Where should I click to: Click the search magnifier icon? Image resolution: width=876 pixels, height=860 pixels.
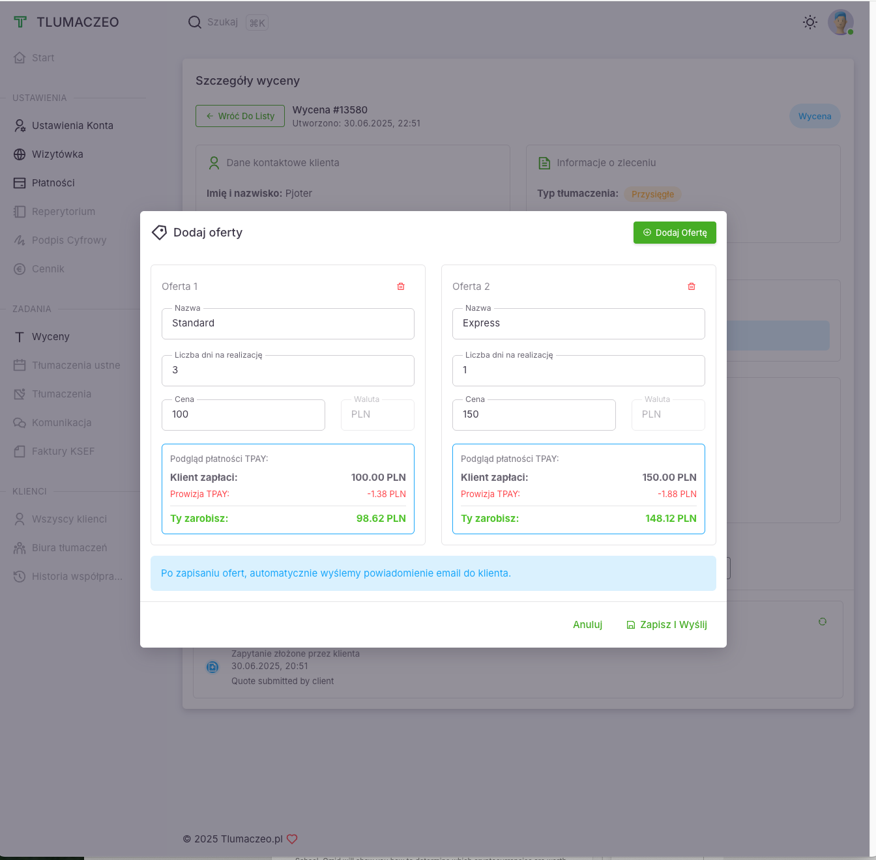point(194,22)
